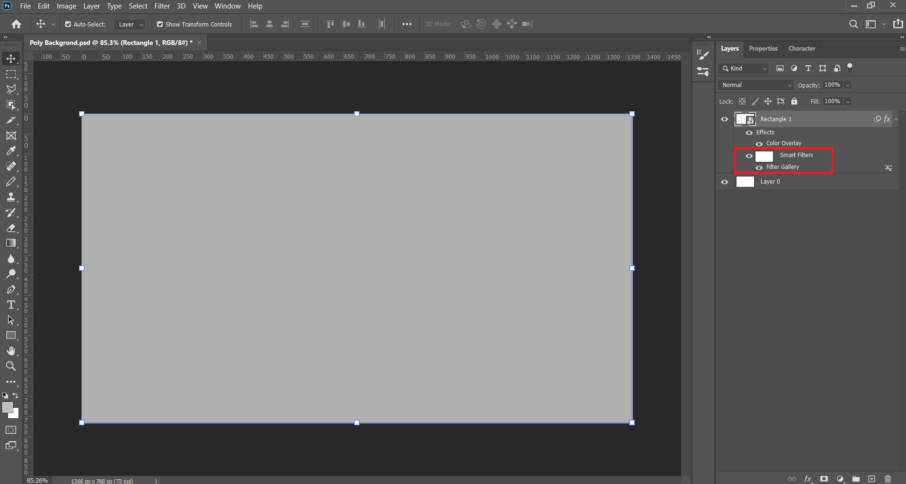
Task: Hide the Layer 0 layer
Action: tap(724, 182)
